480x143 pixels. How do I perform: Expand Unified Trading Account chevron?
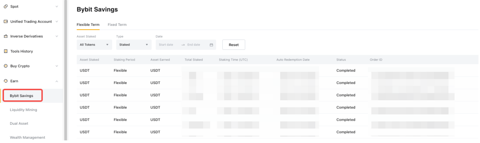57,22
